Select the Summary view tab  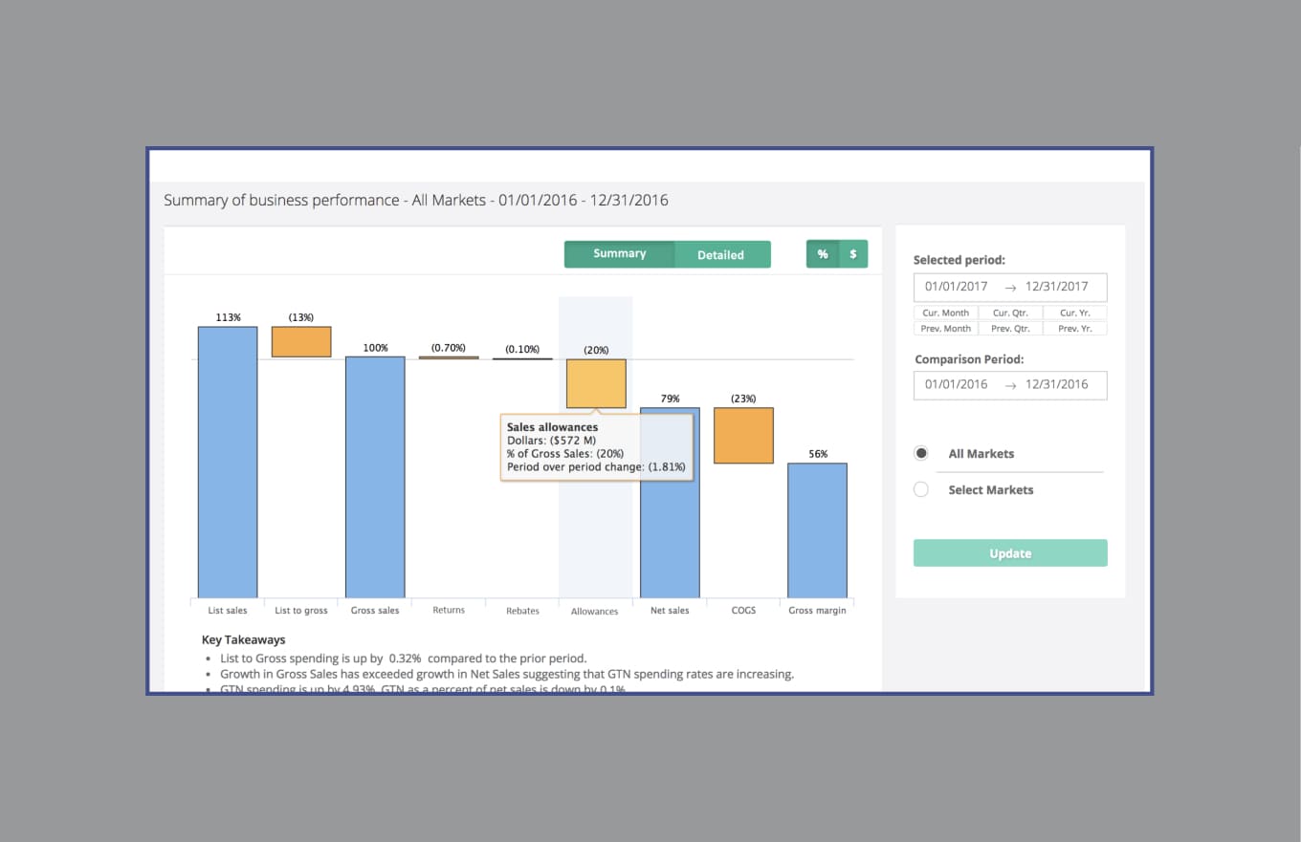[x=619, y=254]
